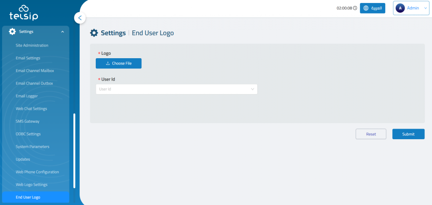Click the Admin avatar circle
Screen dimensions: 432x205
(x=400, y=8)
